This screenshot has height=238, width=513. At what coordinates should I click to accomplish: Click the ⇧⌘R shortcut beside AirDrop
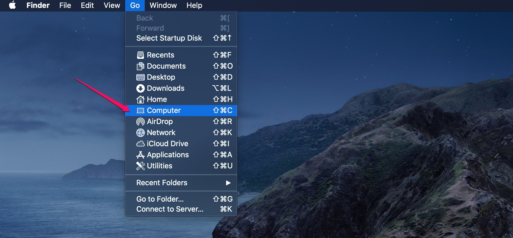tap(222, 121)
